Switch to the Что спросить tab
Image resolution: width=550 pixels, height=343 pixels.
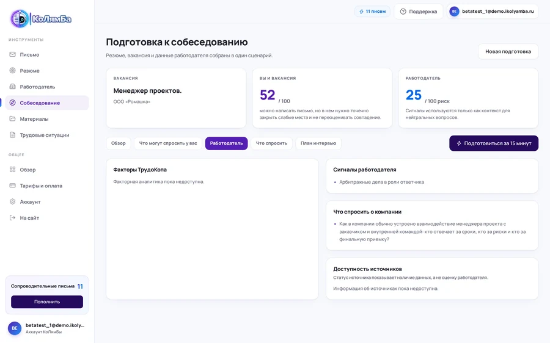[271, 143]
